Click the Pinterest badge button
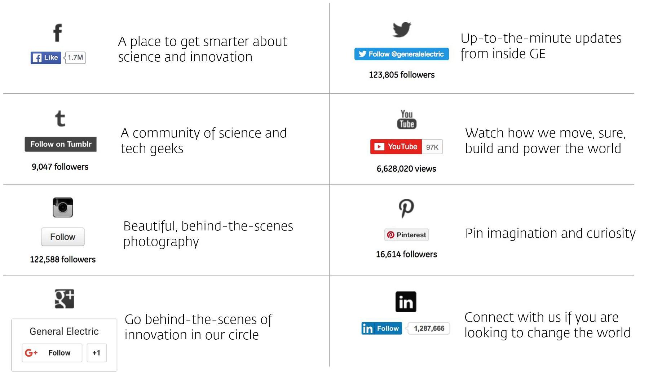This screenshot has height=375, width=662. click(x=406, y=235)
